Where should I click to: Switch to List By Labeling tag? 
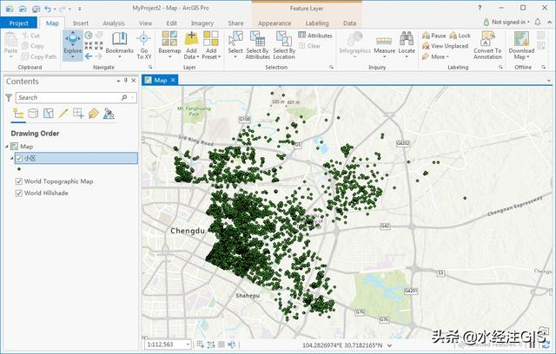pos(93,114)
